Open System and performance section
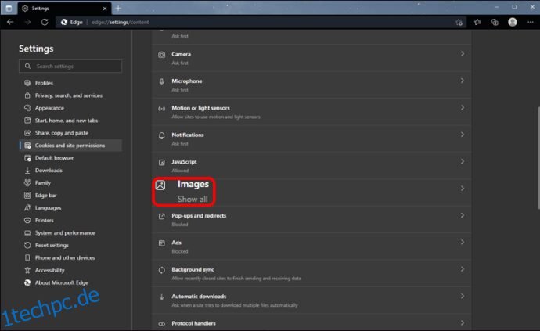Image resolution: width=540 pixels, height=331 pixels. pos(70,233)
